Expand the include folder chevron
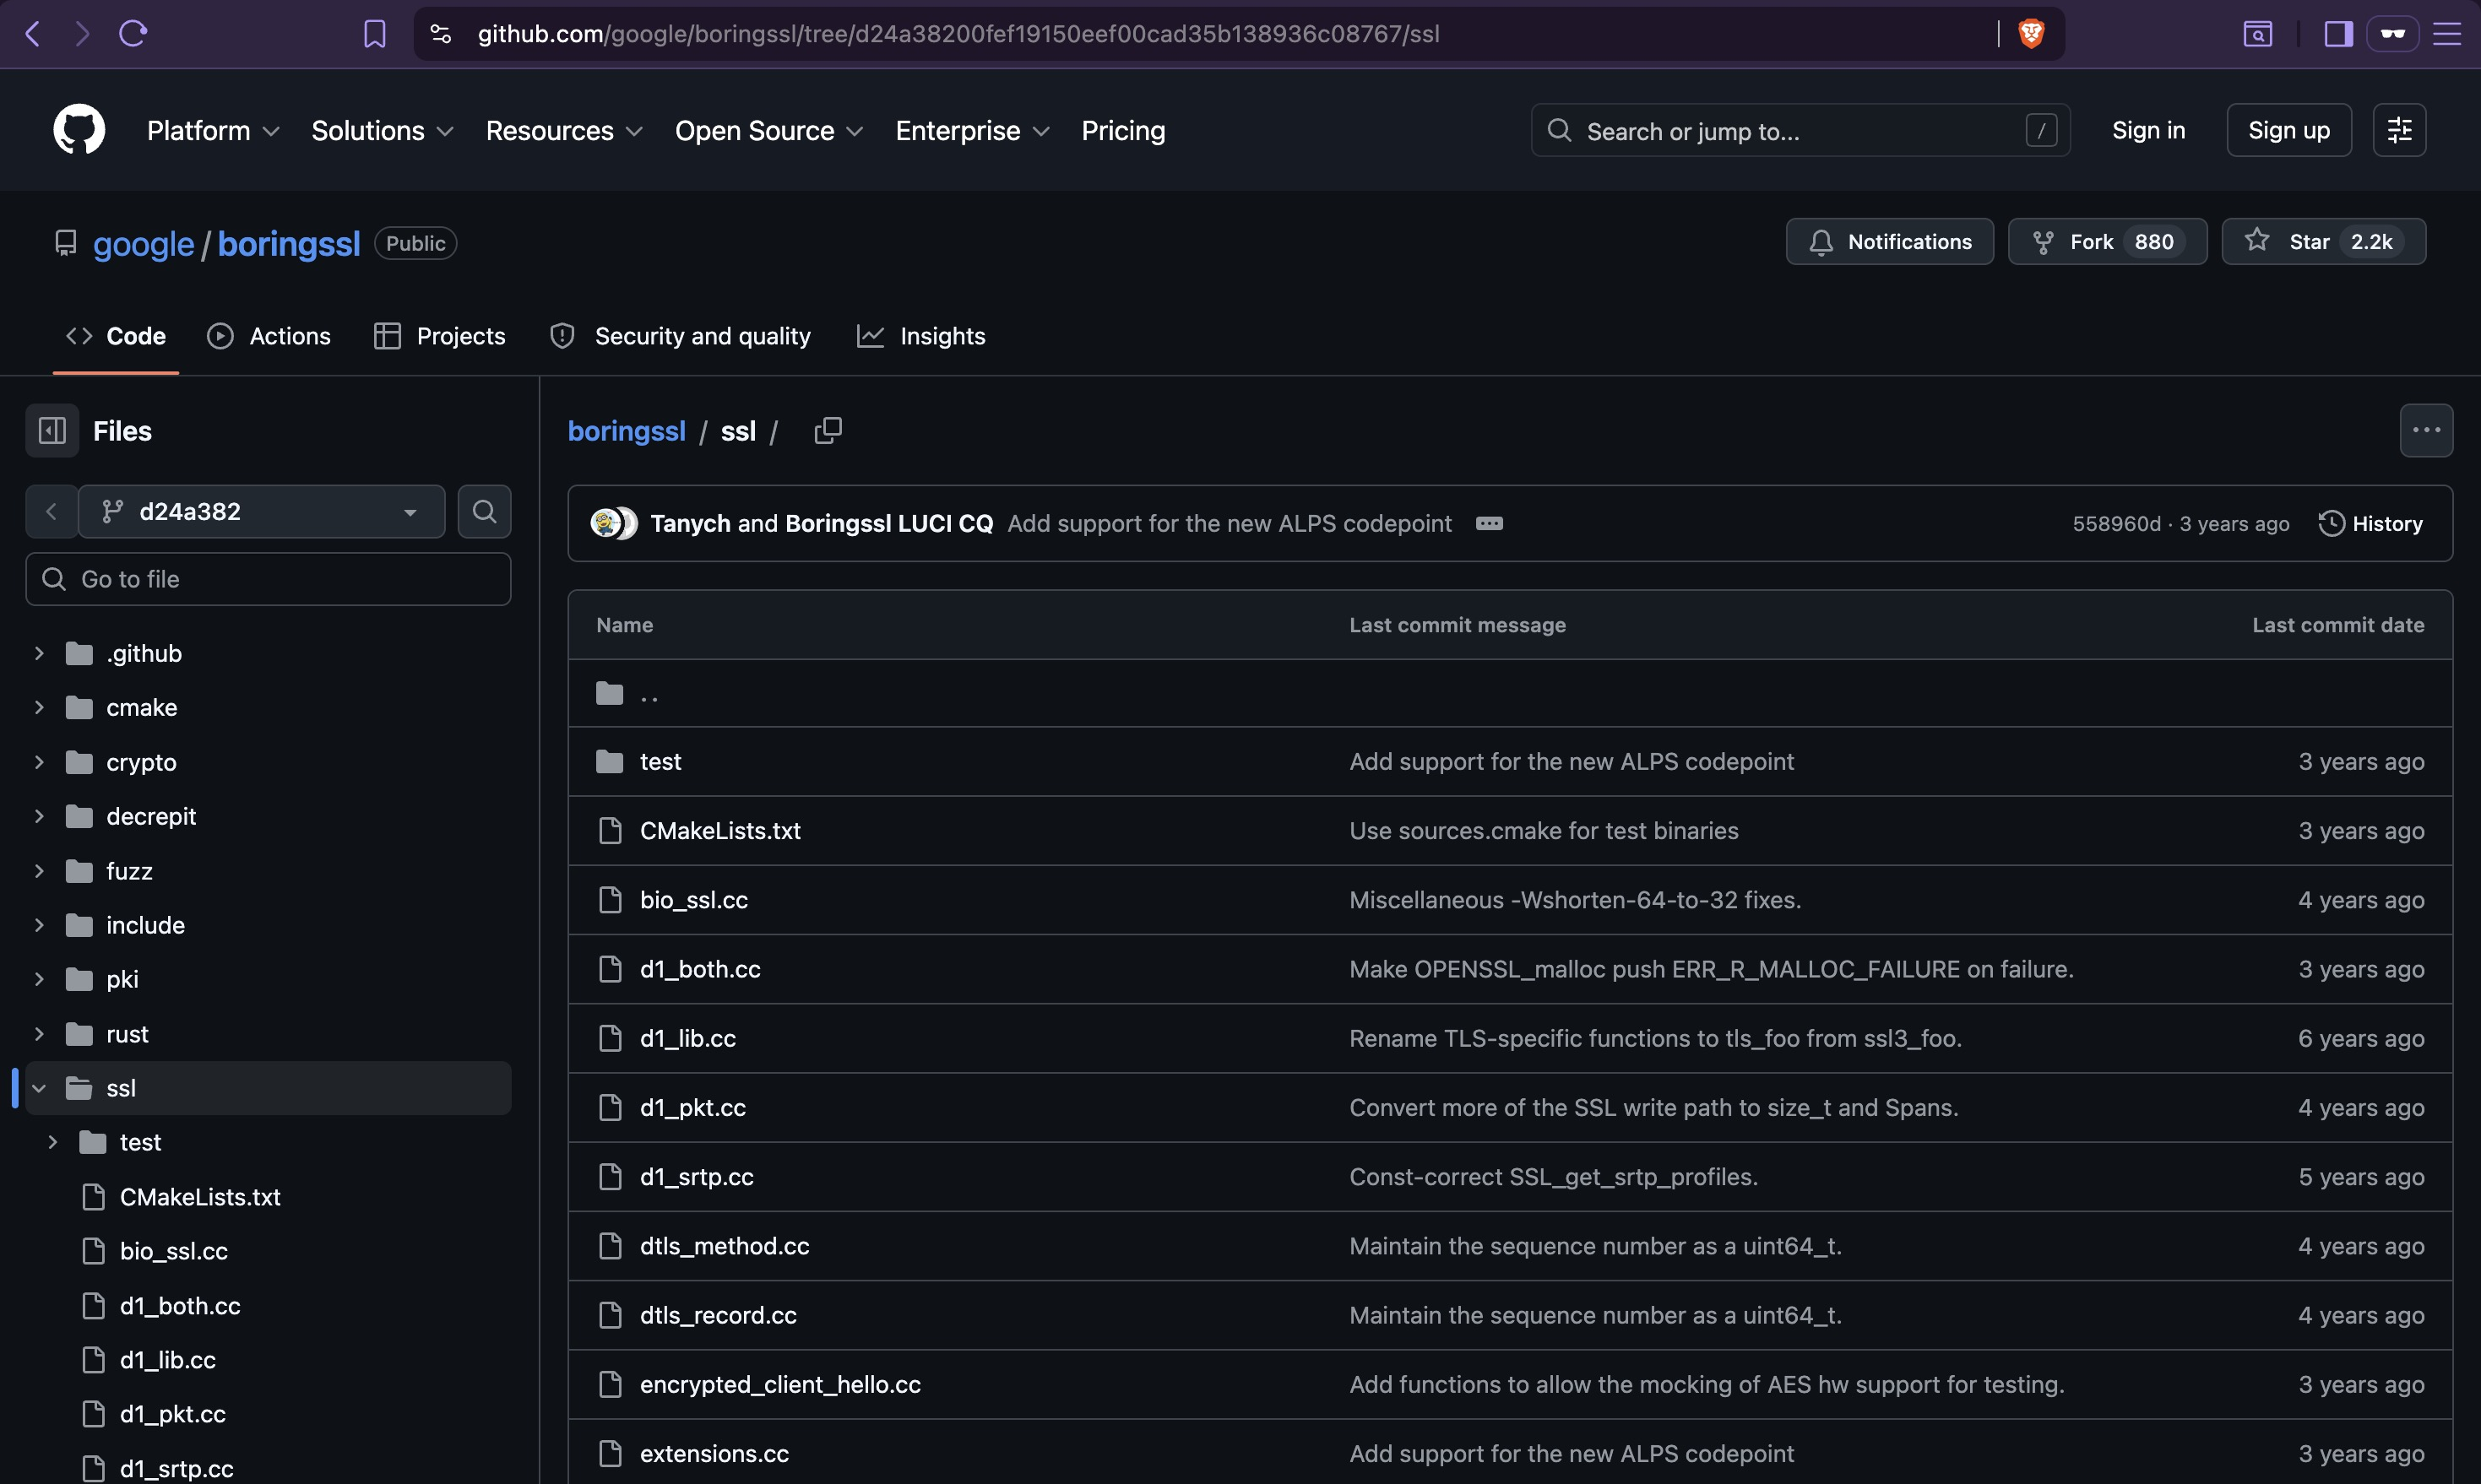 click(39, 926)
